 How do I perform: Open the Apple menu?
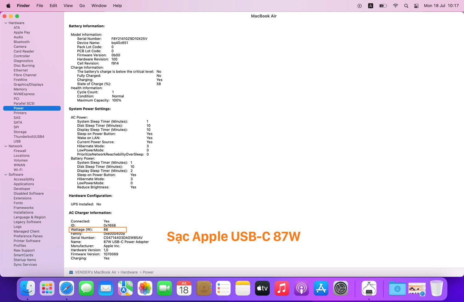[8, 6]
